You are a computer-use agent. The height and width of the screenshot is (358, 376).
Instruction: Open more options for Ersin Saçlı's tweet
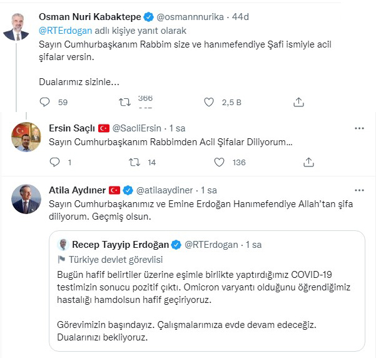(359, 128)
